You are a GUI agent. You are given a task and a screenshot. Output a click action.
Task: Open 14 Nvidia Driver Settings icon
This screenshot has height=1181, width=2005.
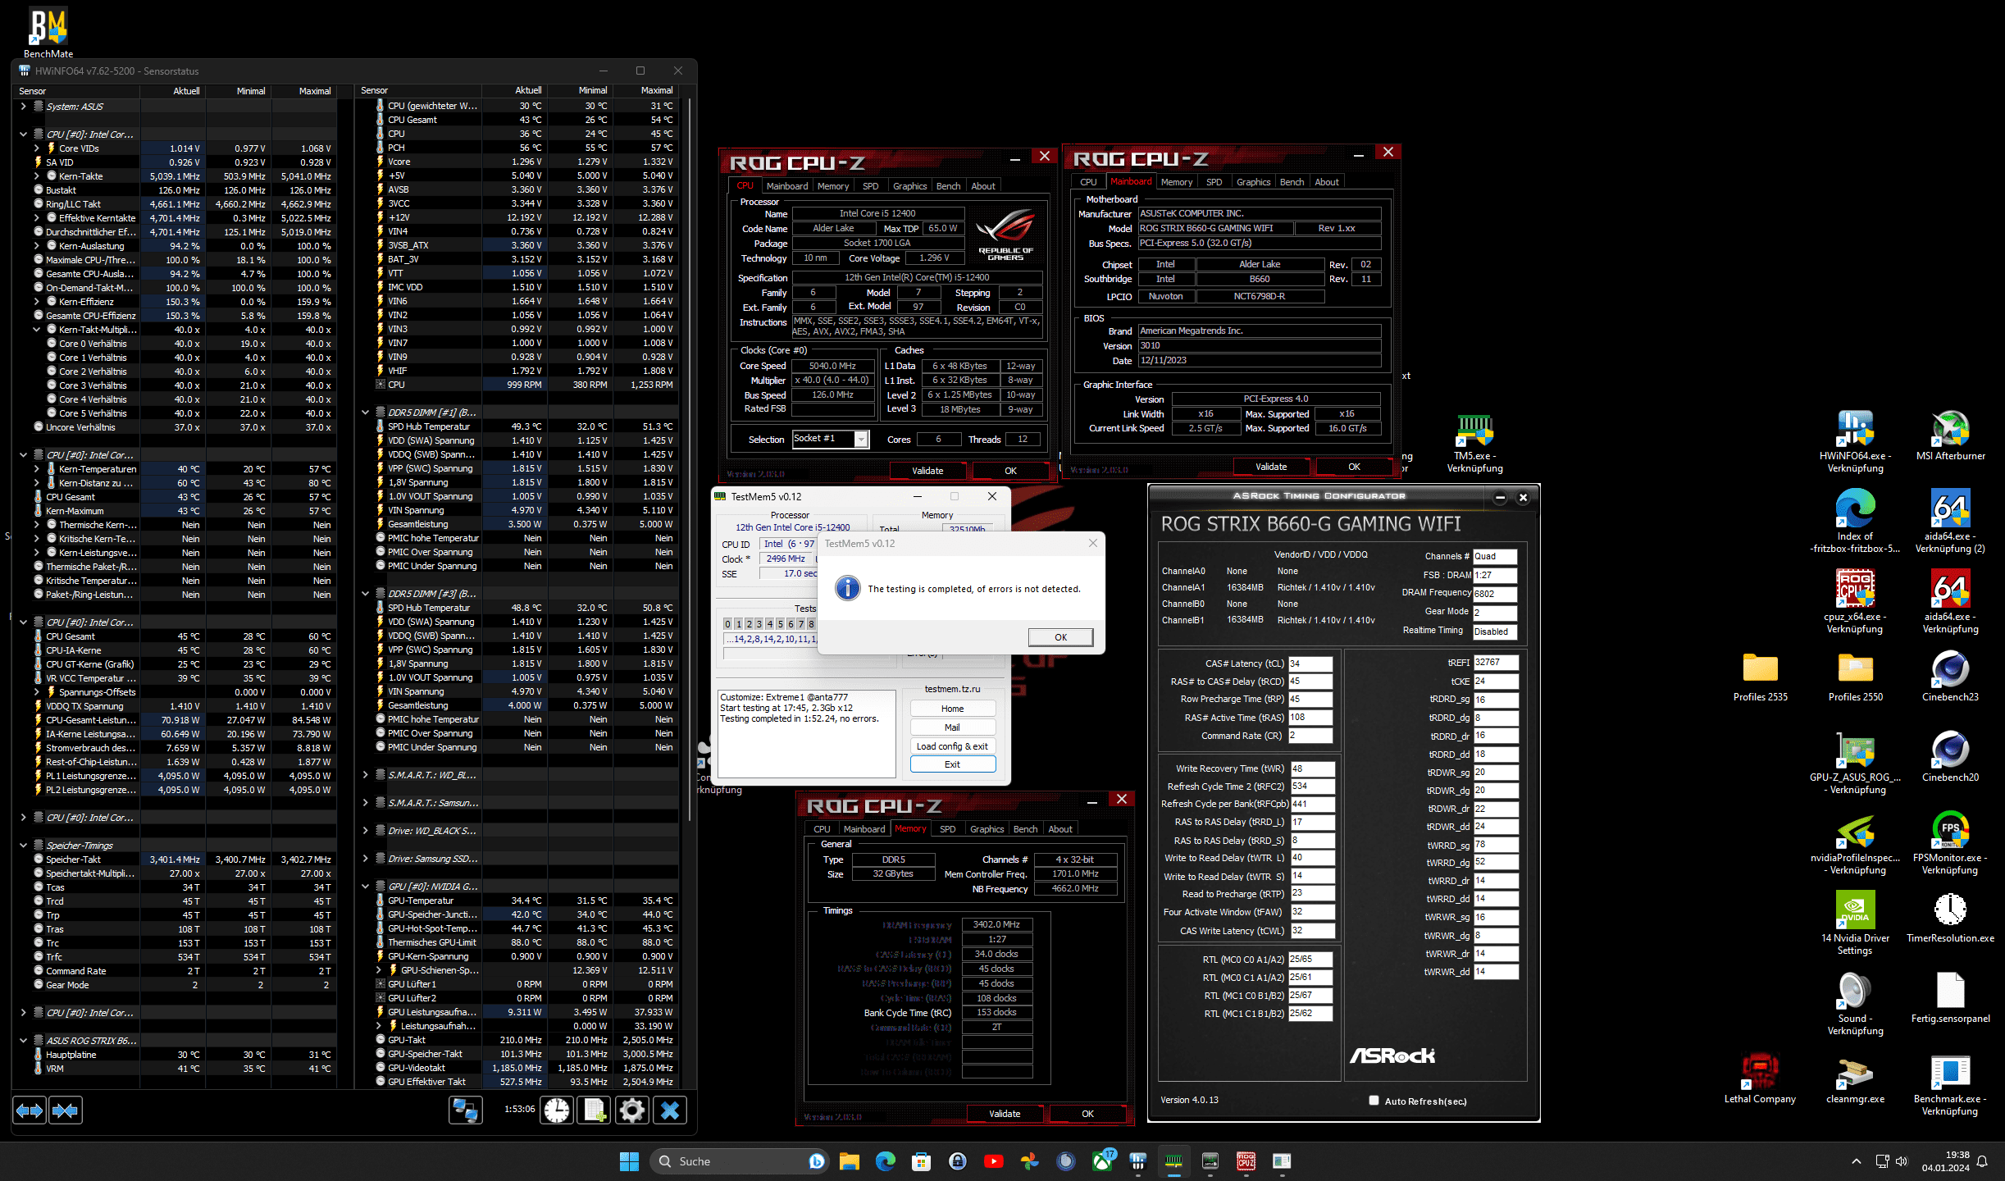point(1855,923)
